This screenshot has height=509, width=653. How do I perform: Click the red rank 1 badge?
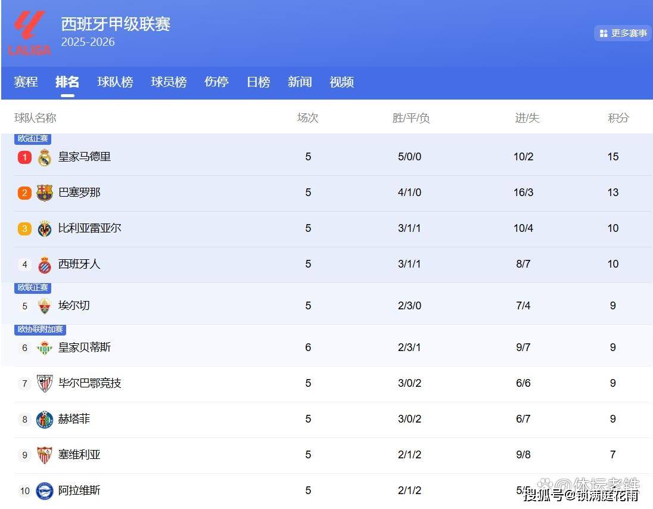coord(24,157)
